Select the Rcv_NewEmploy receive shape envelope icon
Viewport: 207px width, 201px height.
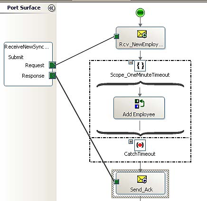tap(142, 34)
